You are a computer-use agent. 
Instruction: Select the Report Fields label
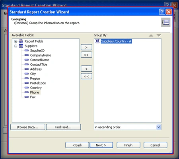[x=34, y=41]
